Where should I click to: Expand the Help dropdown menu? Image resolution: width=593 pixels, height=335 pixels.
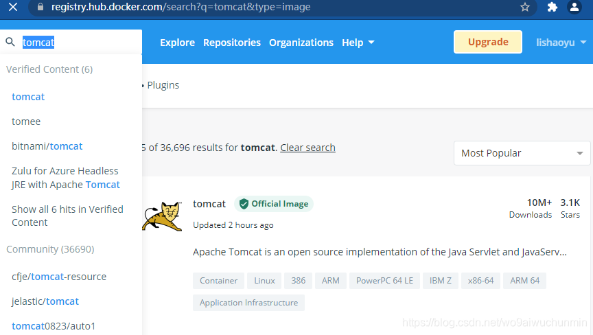(358, 43)
